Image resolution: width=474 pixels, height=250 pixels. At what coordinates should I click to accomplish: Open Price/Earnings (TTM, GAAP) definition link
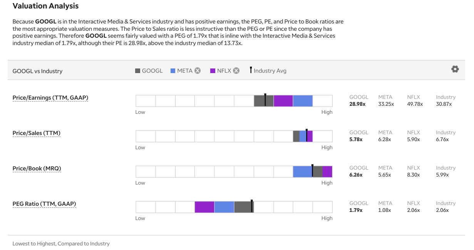[x=50, y=98]
